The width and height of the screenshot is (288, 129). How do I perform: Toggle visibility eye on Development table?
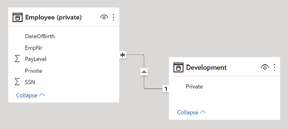click(265, 67)
